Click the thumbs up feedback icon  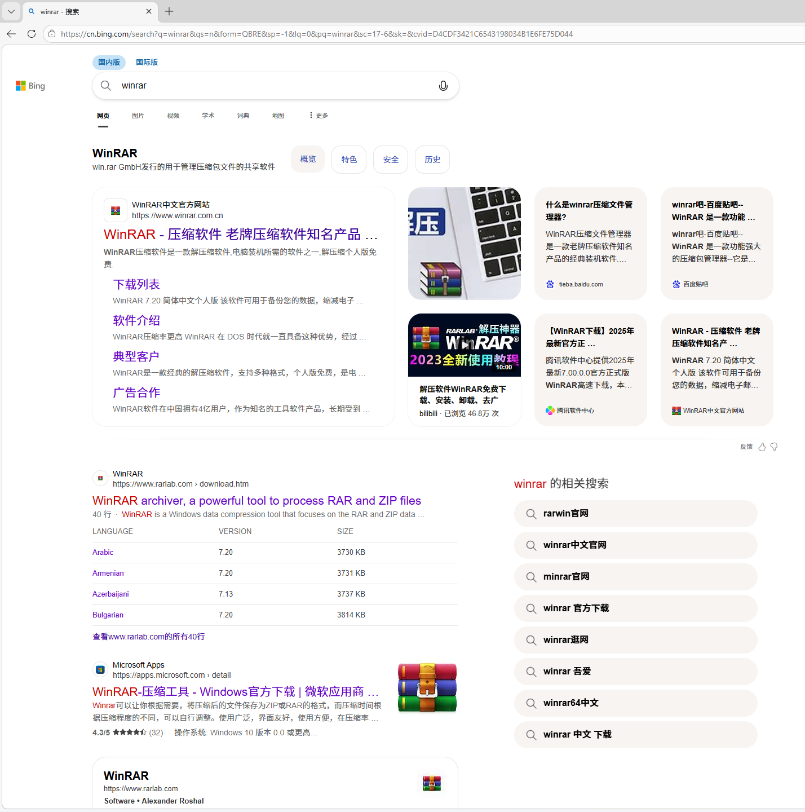tap(762, 447)
